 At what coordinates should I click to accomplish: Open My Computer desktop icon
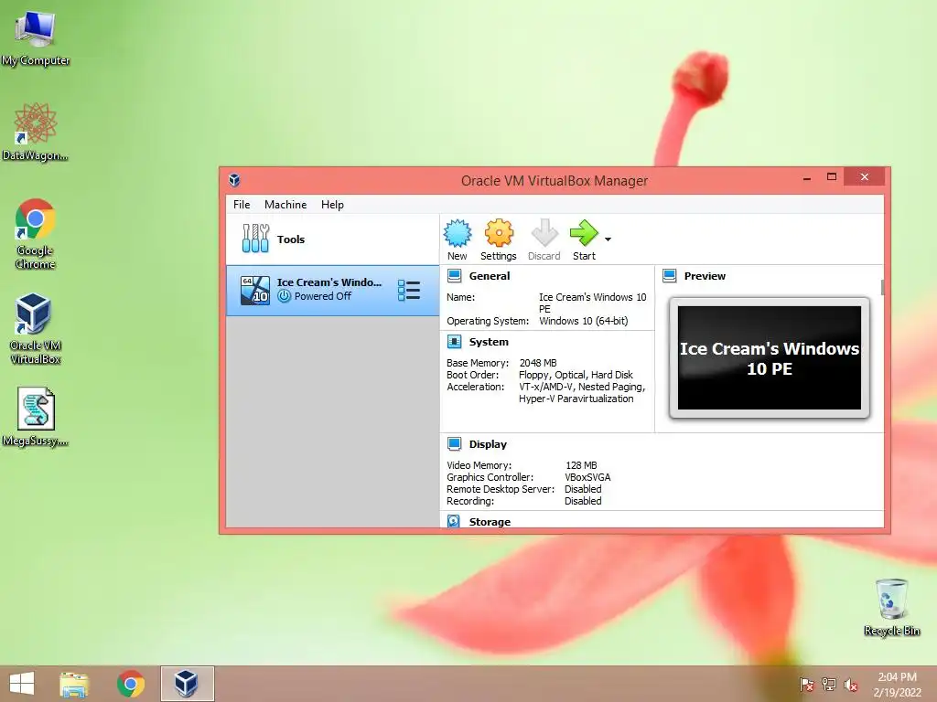click(36, 38)
